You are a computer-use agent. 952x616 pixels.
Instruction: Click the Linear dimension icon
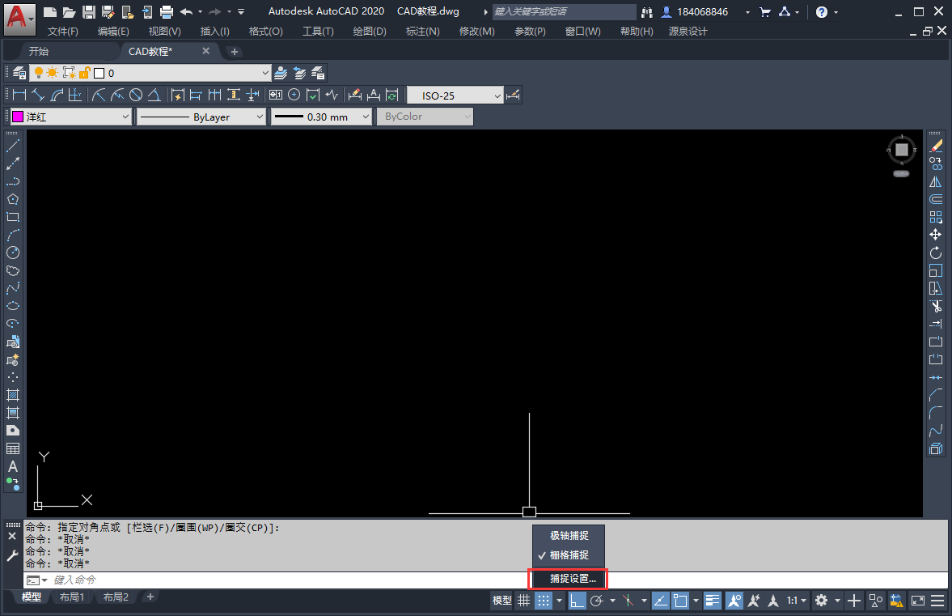click(19, 95)
